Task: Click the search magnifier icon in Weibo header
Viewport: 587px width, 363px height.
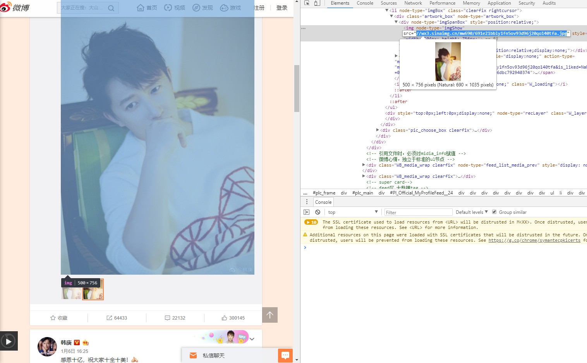Action: 111,8
